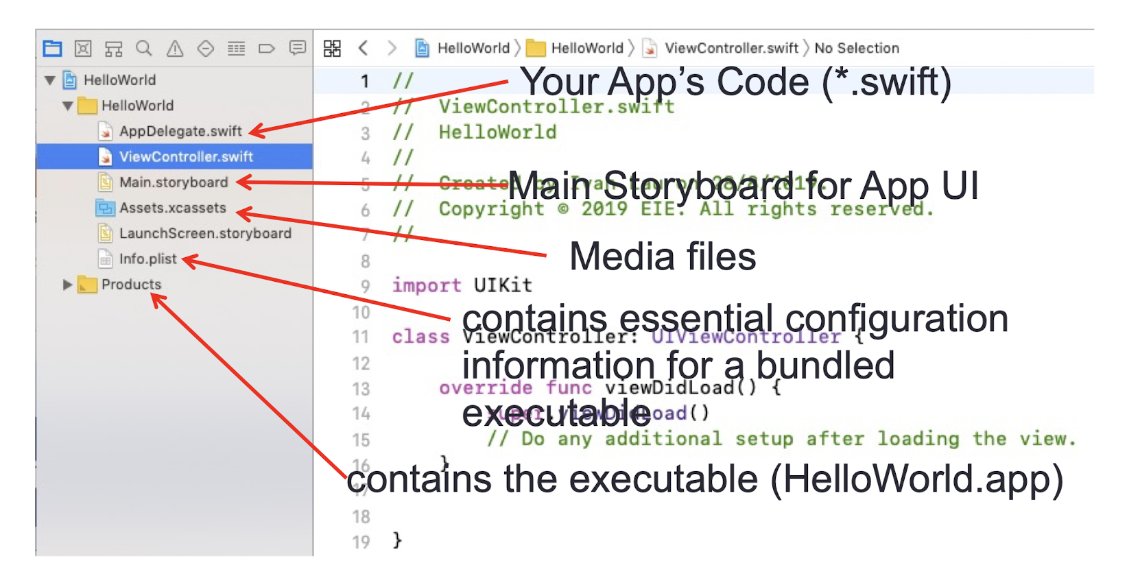The width and height of the screenshot is (1140, 576).
Task: Open the Symbol navigator
Action: tap(113, 49)
